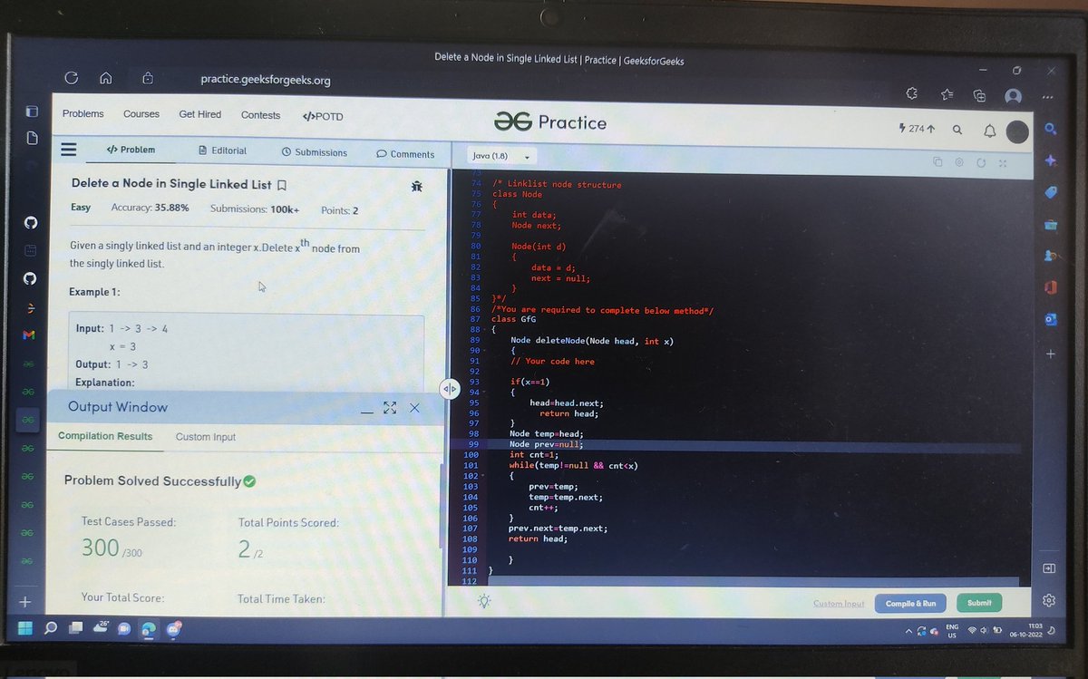Click the practice.geeksforgeeks.org address bar
The height and width of the screenshot is (679, 1088).
click(265, 80)
